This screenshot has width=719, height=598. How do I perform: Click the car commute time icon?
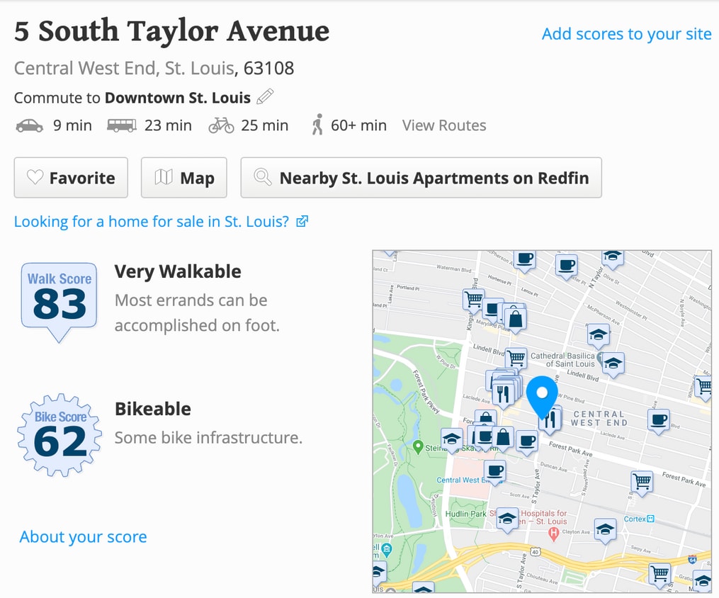[x=29, y=126]
